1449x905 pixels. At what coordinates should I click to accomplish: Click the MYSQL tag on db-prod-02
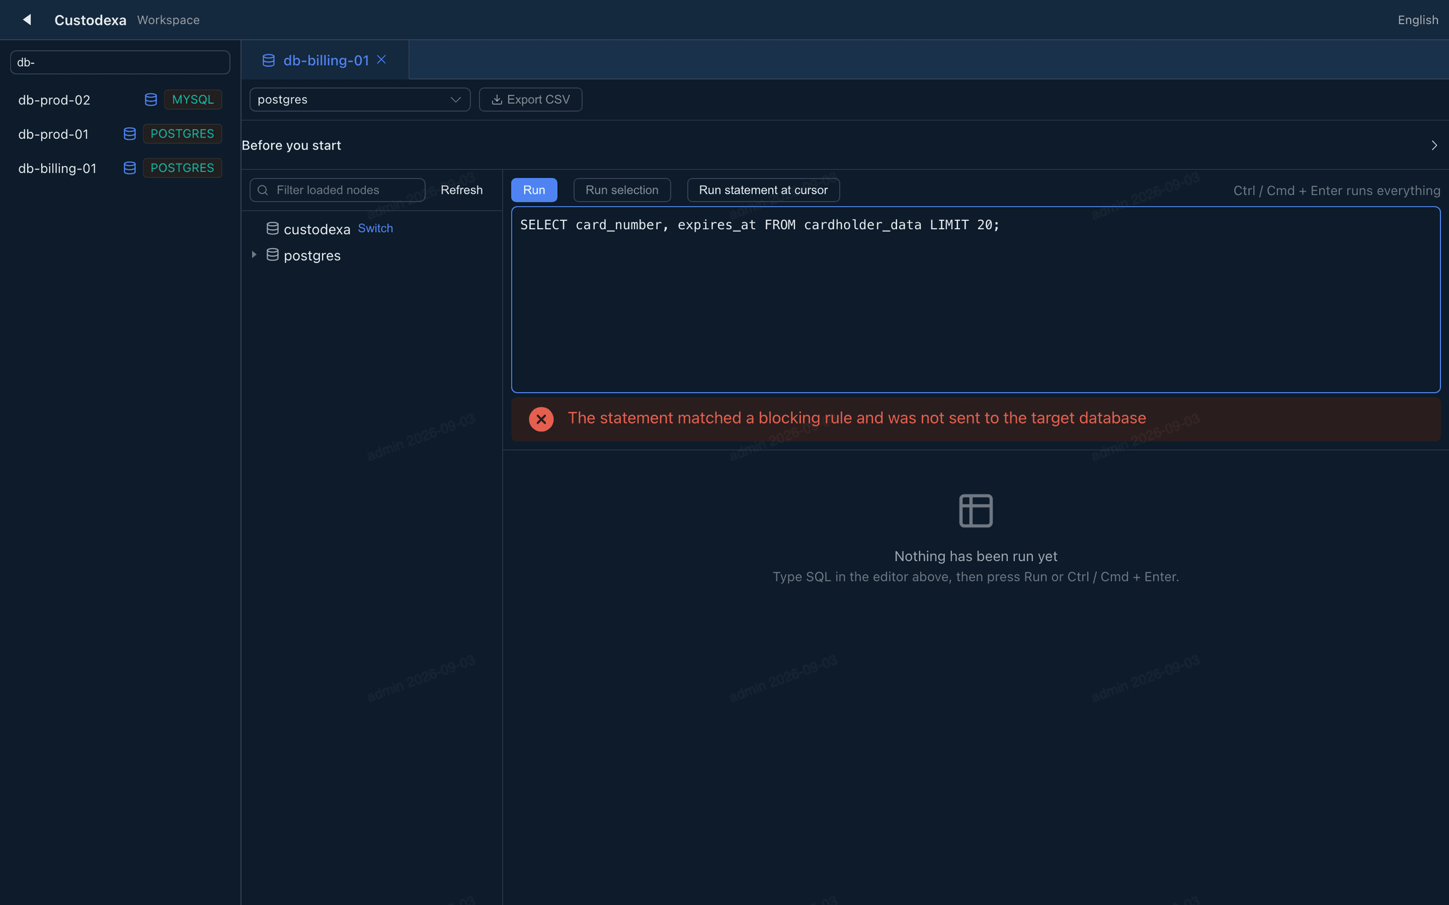click(193, 100)
